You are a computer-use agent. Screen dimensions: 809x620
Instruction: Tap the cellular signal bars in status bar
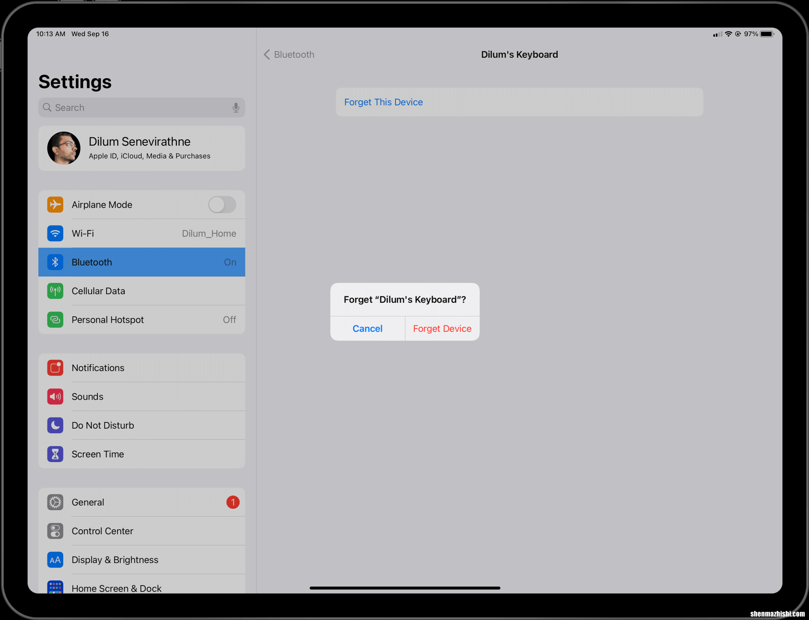pyautogui.click(x=717, y=34)
